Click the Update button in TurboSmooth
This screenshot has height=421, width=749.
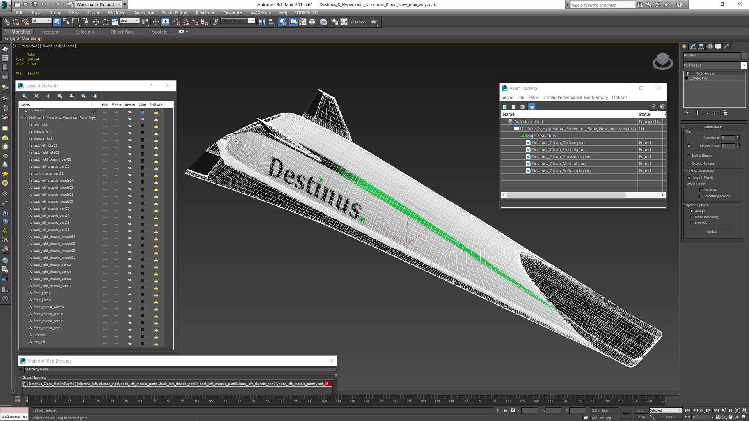[712, 232]
